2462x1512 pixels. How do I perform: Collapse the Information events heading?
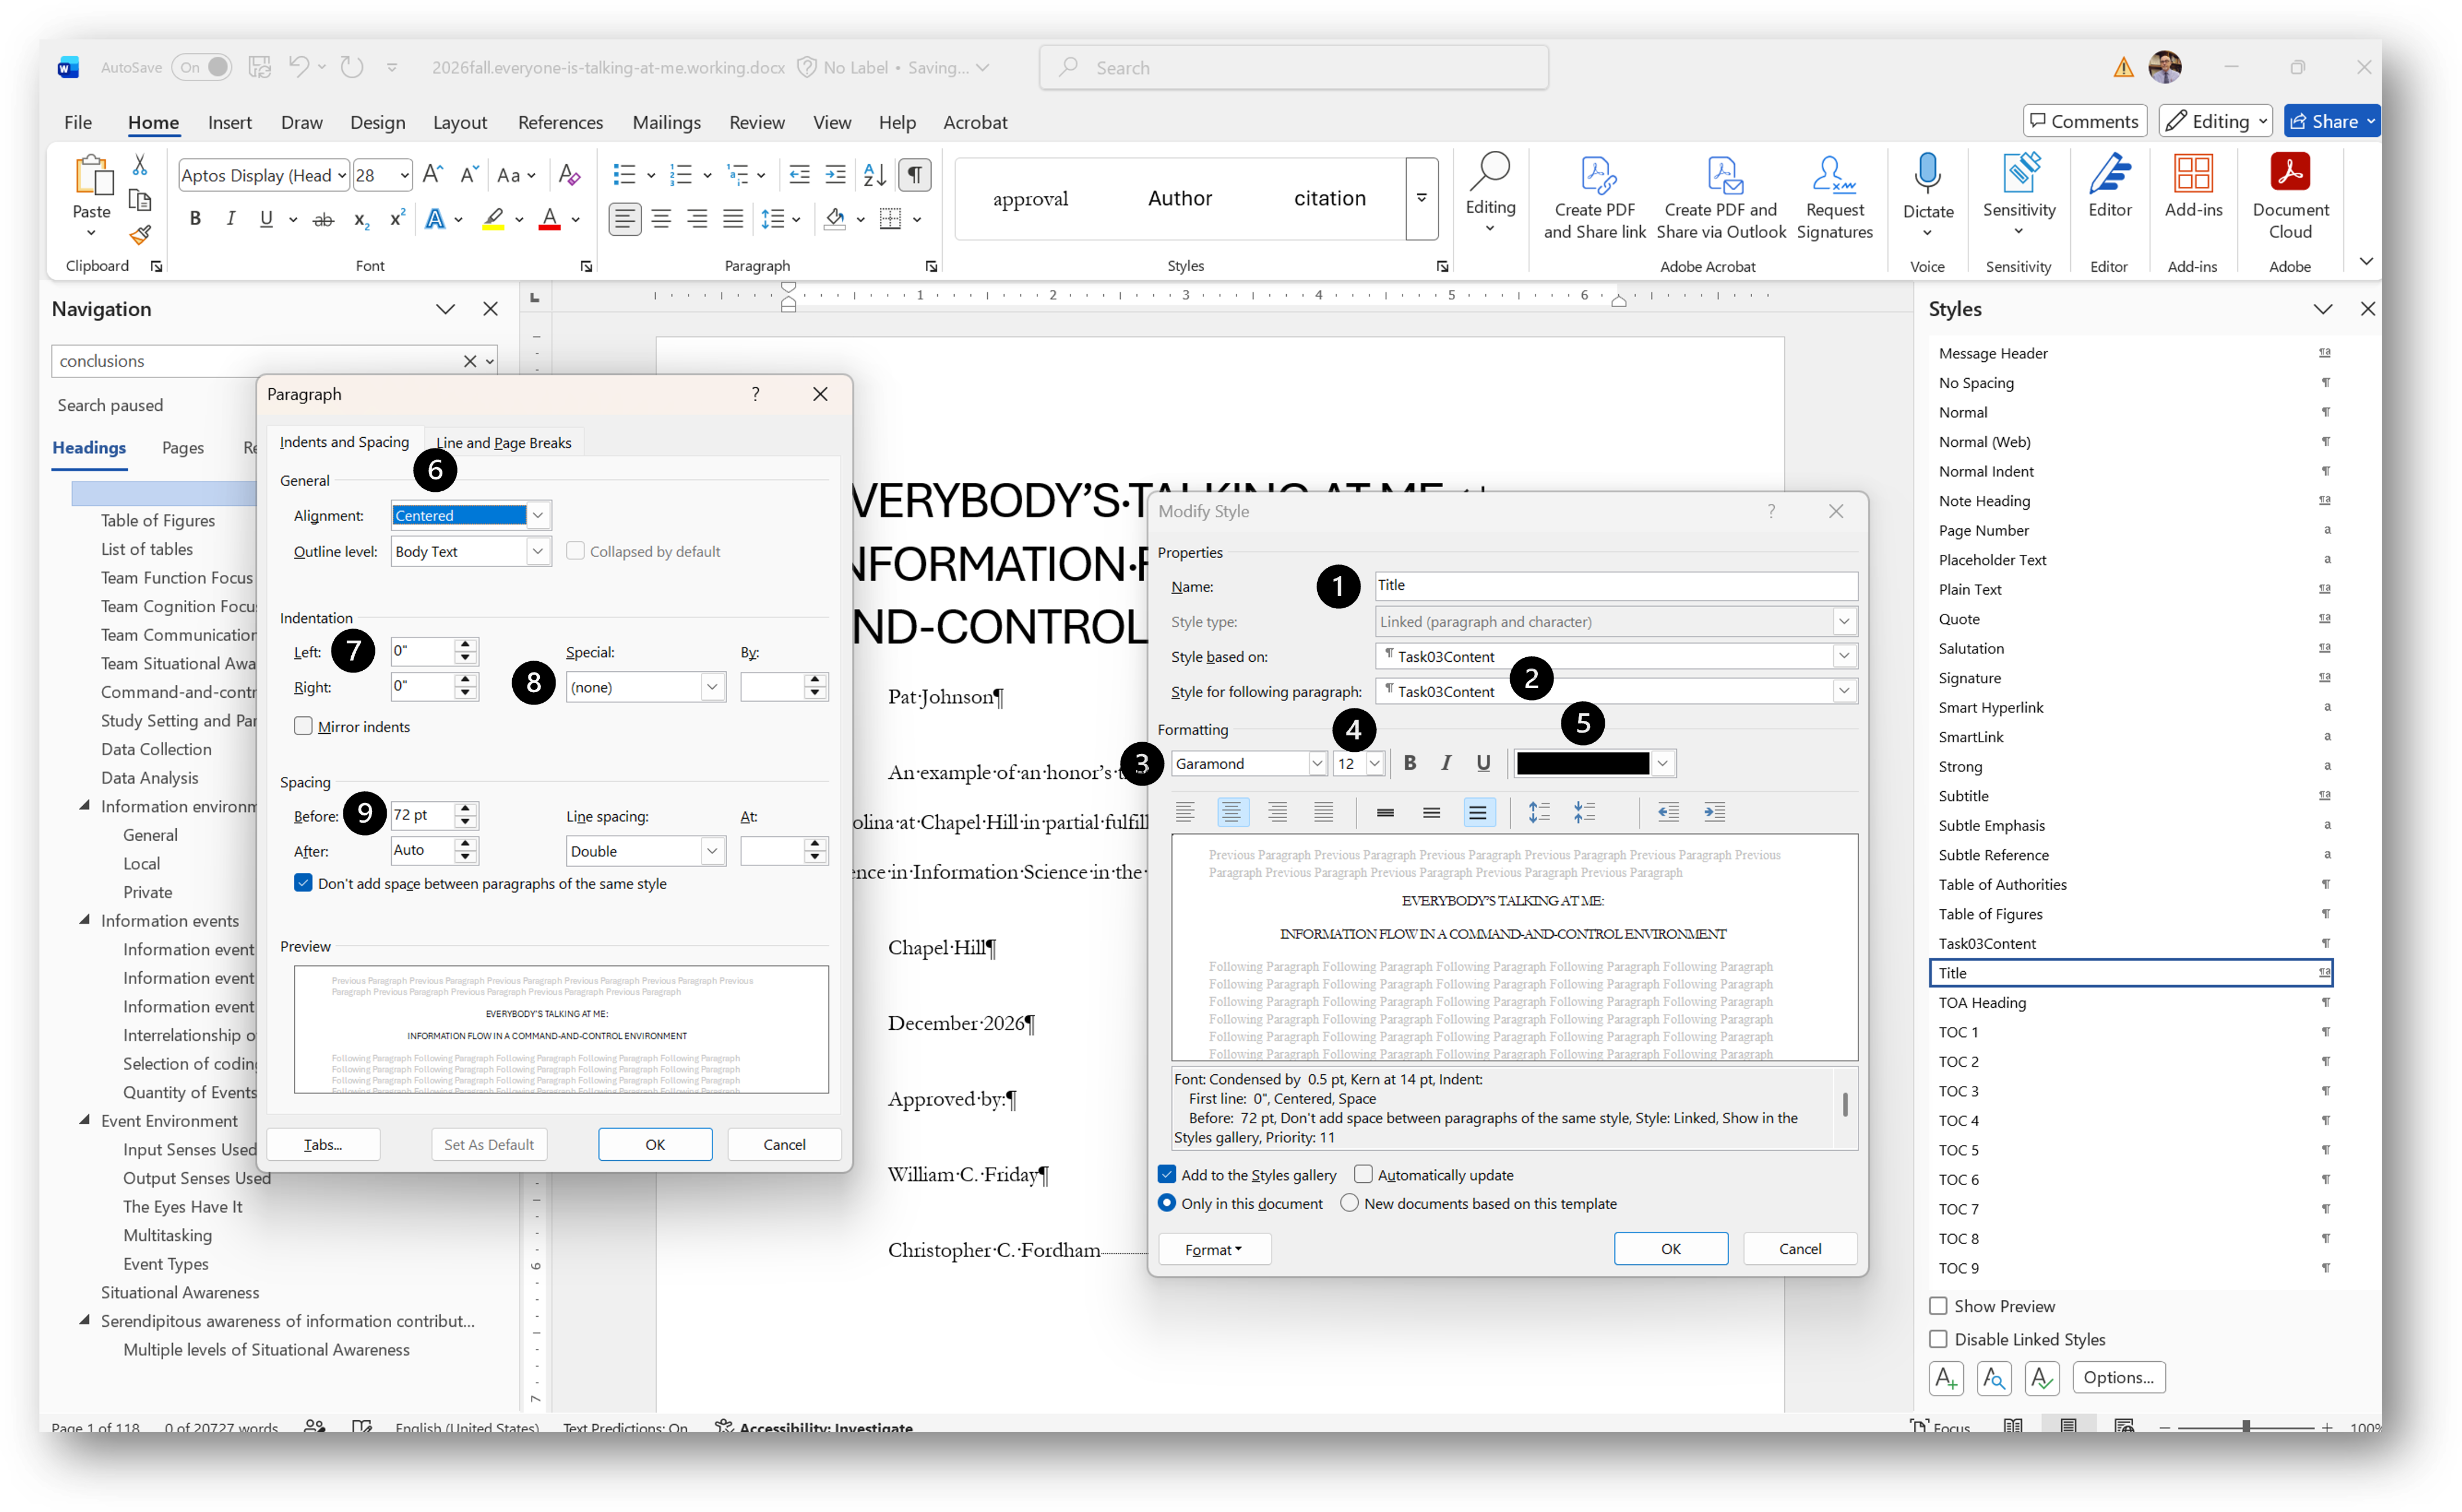coord(85,920)
